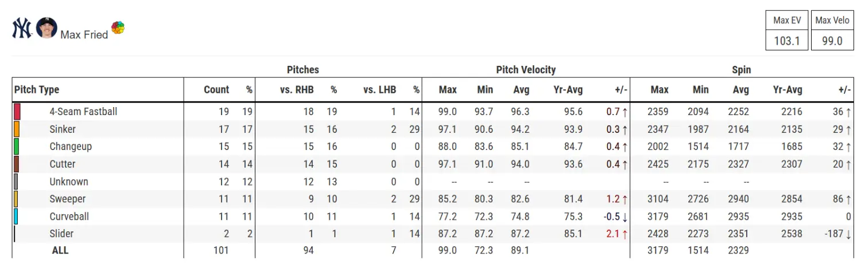
Task: Click the Max Fried player name link
Action: tap(84, 35)
